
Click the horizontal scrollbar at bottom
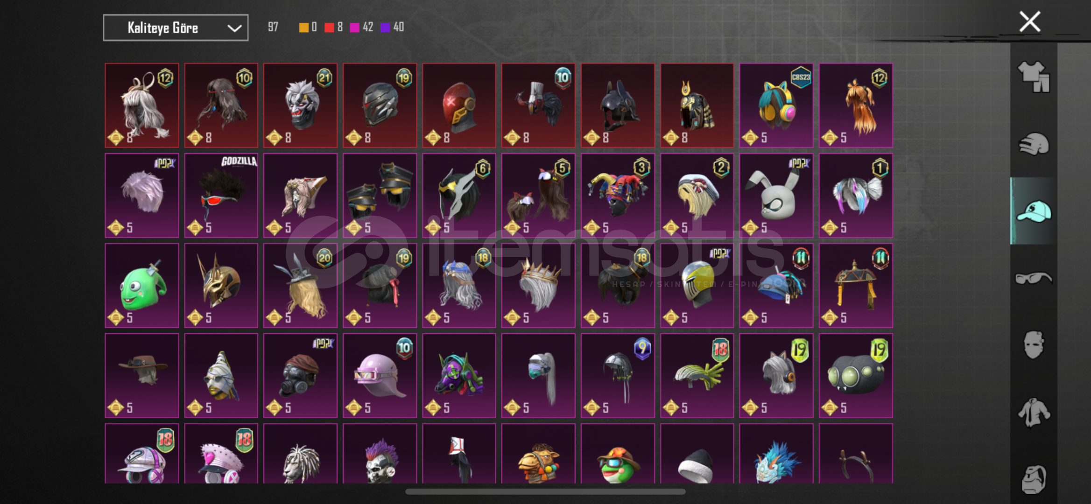point(545,491)
